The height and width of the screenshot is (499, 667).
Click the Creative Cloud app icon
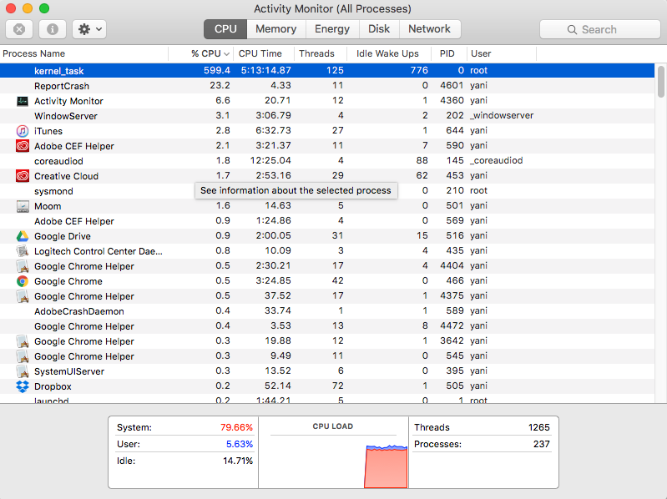[22, 176]
